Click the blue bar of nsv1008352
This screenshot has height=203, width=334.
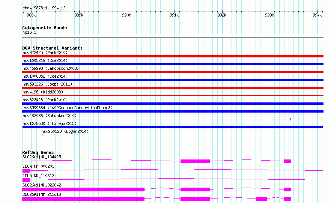point(173,80)
